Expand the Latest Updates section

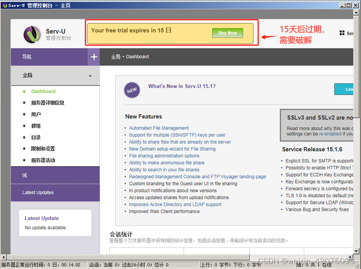[55, 192]
